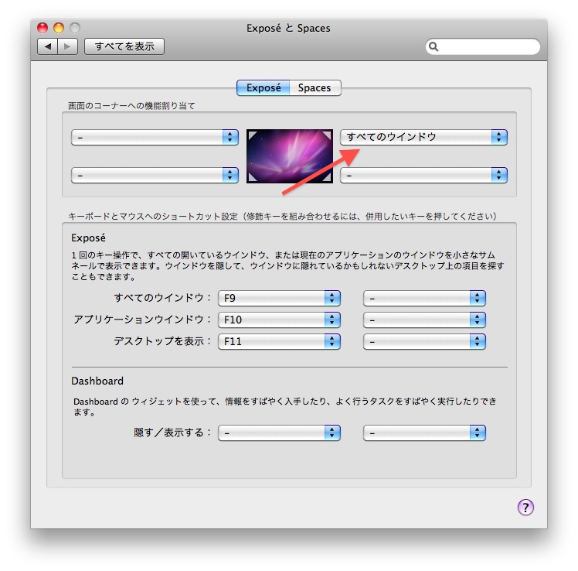Viewport: 578px width, 571px height.
Task: Open the bottom-left screen corner dropdown
Action: [x=155, y=175]
